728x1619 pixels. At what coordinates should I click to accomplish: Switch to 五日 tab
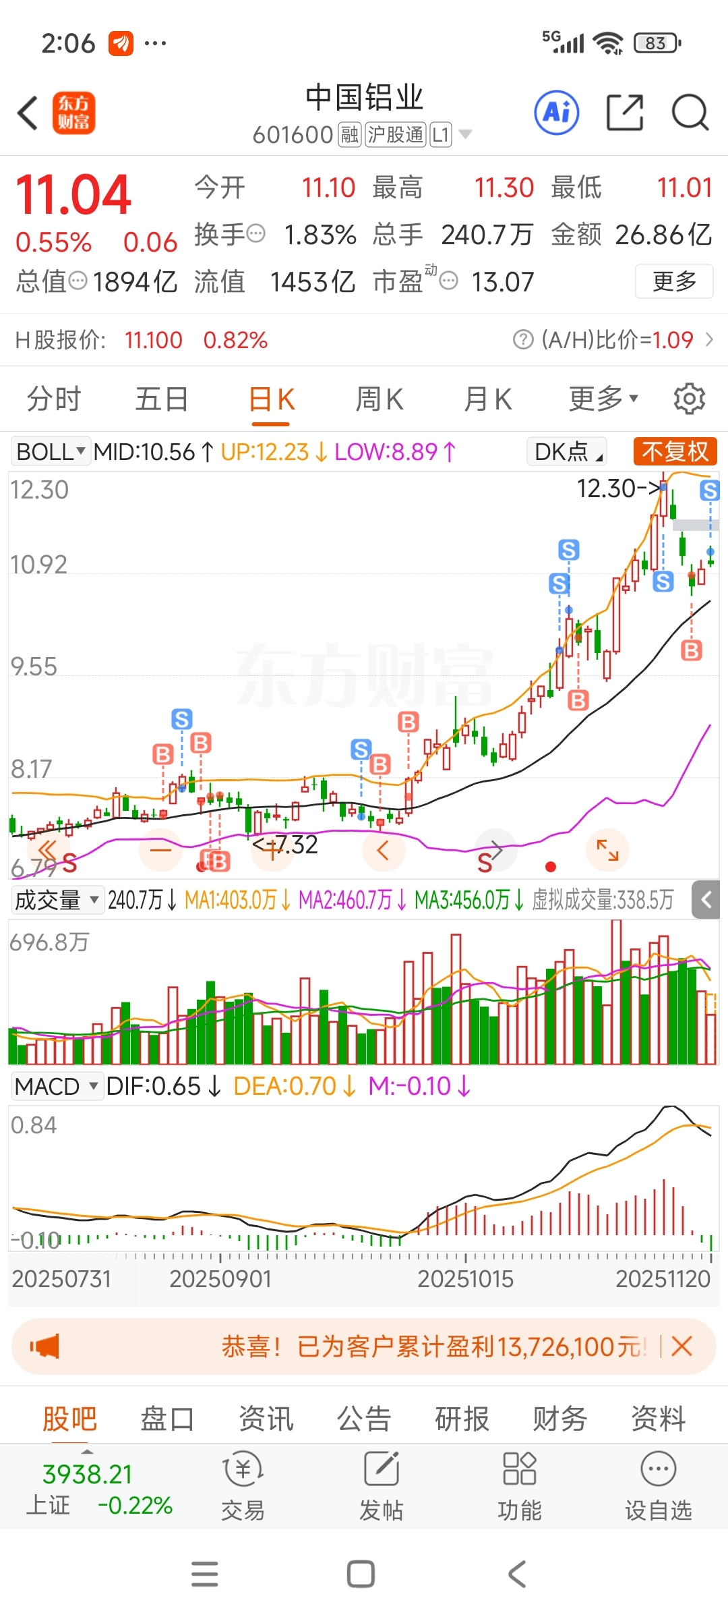[162, 399]
